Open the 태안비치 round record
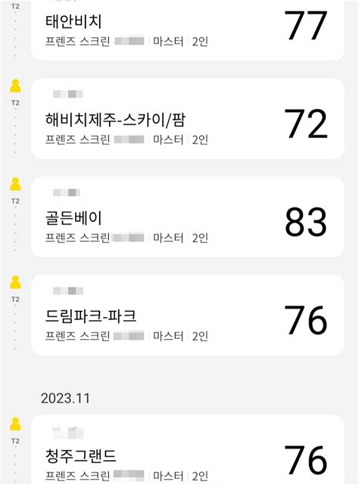Viewport: 359px width, 485px height. point(188,30)
